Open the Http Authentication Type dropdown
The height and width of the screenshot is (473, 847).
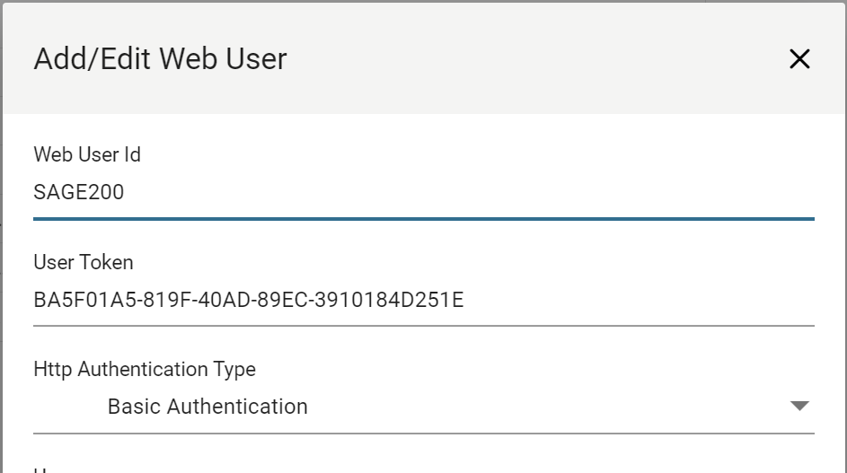423,407
